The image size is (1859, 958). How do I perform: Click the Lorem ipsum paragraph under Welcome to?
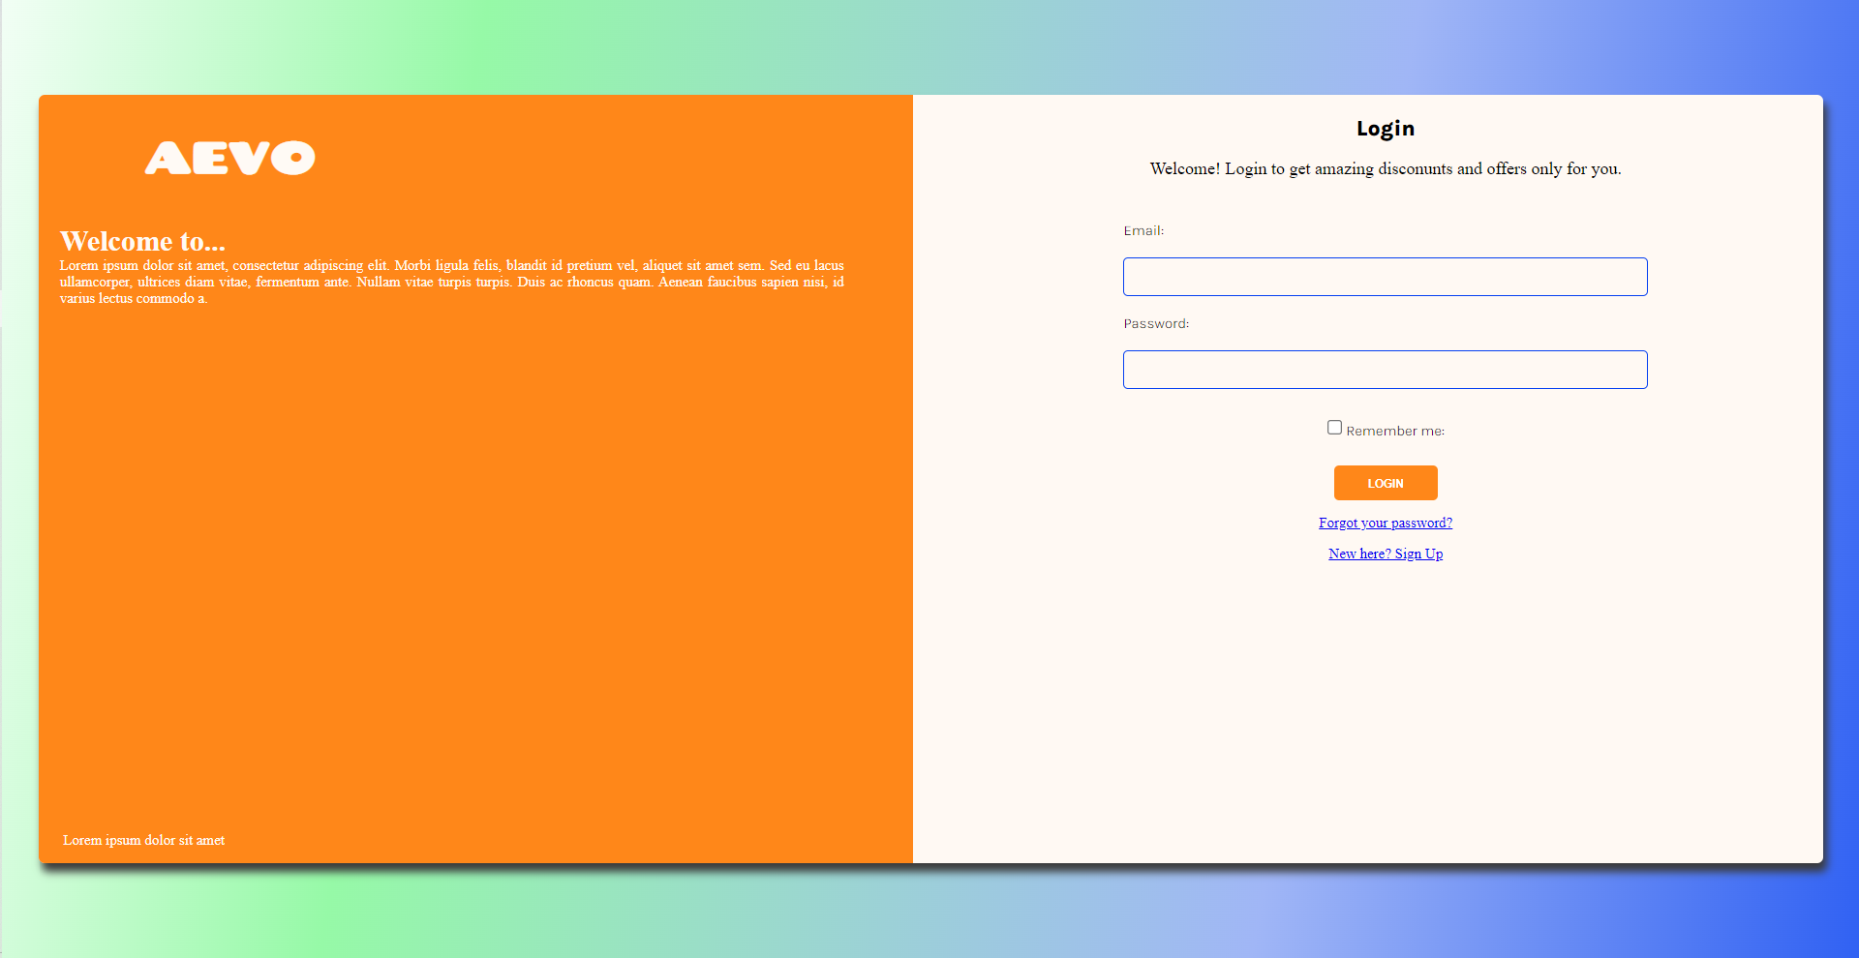pyautogui.click(x=452, y=282)
